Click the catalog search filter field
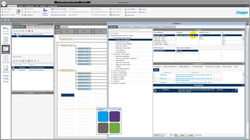250x140 pixels. (x=130, y=30)
